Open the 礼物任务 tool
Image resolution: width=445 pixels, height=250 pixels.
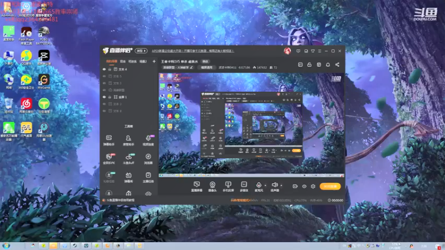108,177
